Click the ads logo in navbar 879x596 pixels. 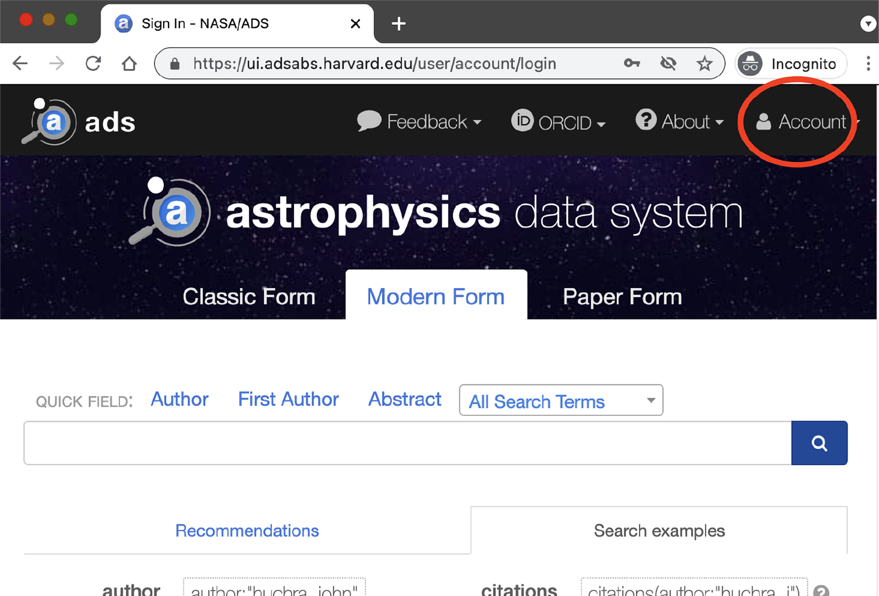[79, 121]
